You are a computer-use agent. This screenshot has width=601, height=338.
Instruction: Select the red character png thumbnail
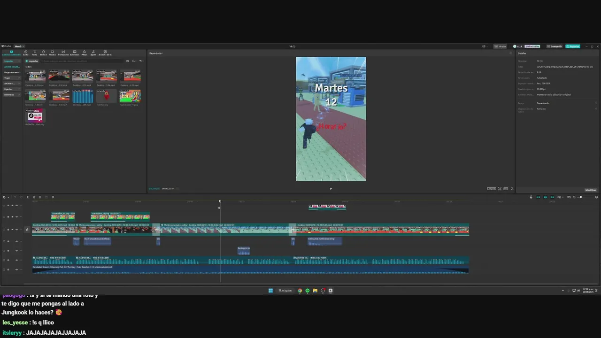click(x=106, y=96)
